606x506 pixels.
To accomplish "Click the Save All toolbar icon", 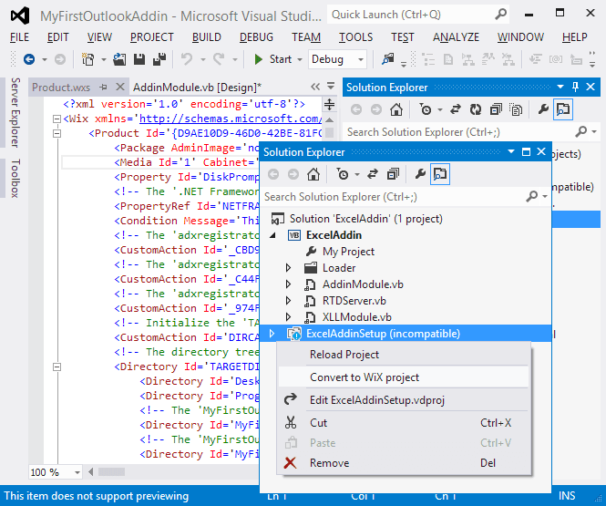I will [159, 59].
